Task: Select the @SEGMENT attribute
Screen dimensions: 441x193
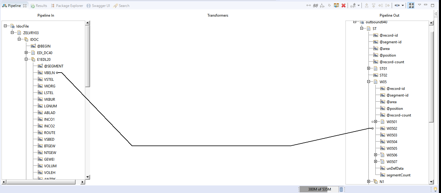Action: [x=54, y=66]
